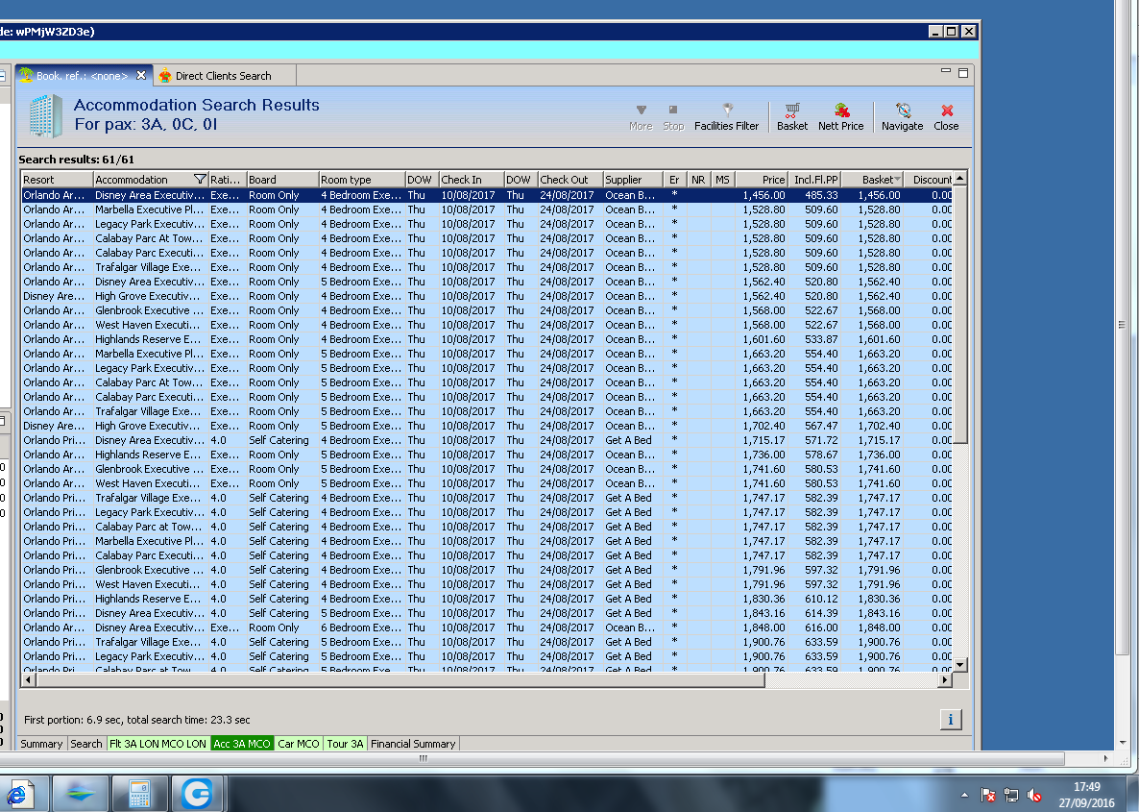This screenshot has width=1139, height=812.
Task: Click the filter funnel in Accommodation header
Action: (x=200, y=180)
